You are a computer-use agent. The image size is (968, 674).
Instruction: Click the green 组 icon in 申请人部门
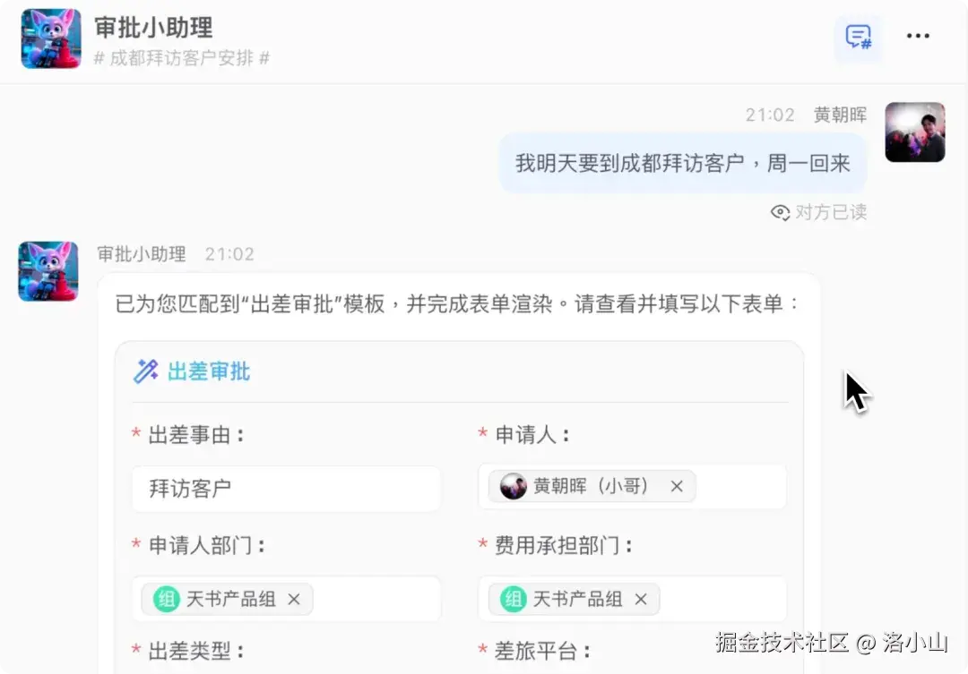coord(166,600)
